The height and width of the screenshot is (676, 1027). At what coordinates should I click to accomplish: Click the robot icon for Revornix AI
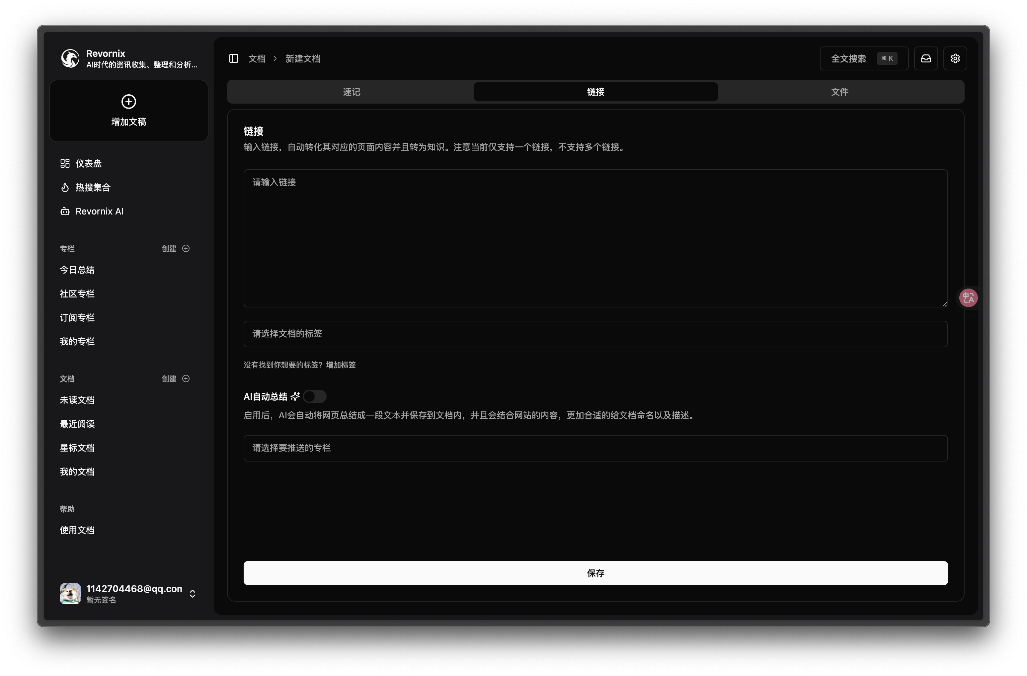65,211
